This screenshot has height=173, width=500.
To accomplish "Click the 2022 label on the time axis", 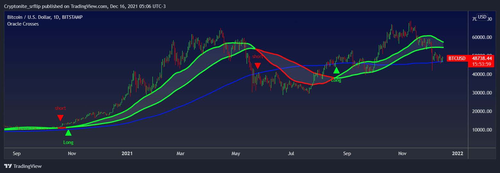I will [x=457, y=154].
